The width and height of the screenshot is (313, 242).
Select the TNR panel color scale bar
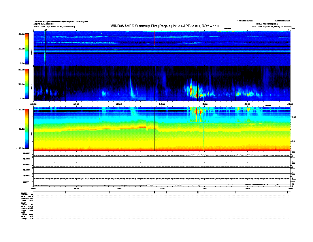[x=27, y=129]
